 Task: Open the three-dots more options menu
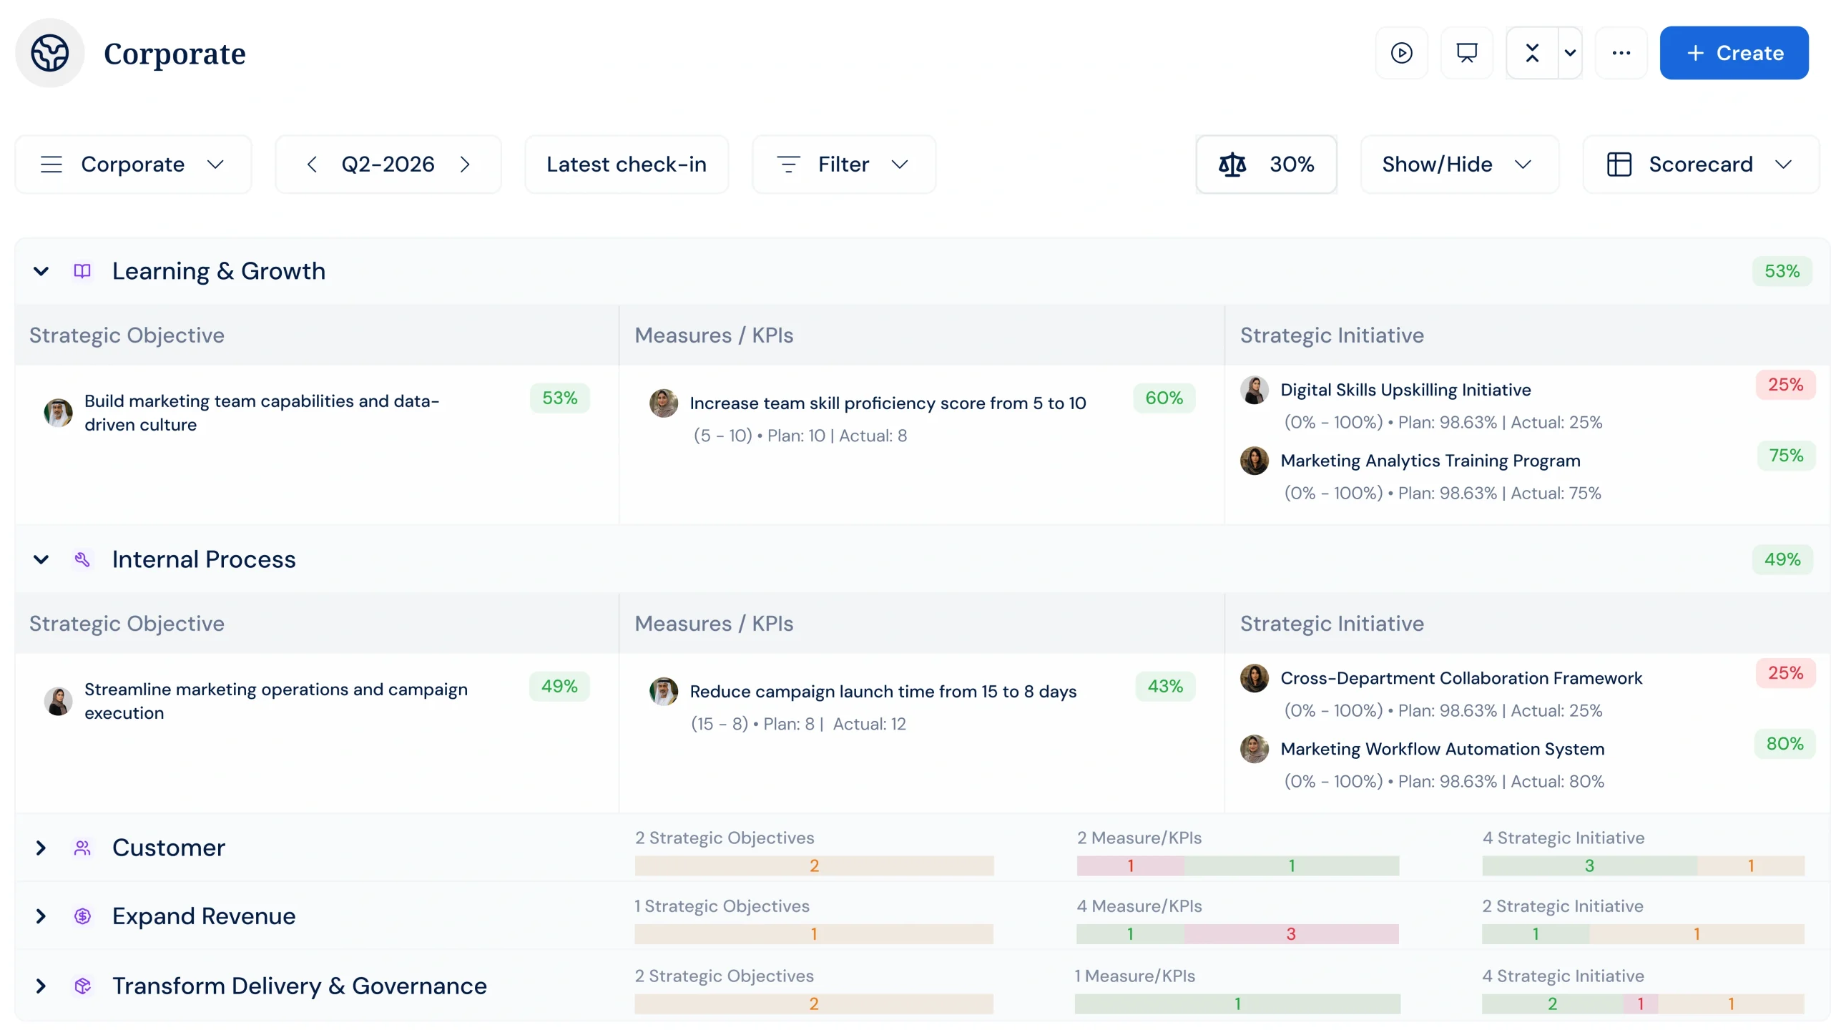click(x=1621, y=53)
